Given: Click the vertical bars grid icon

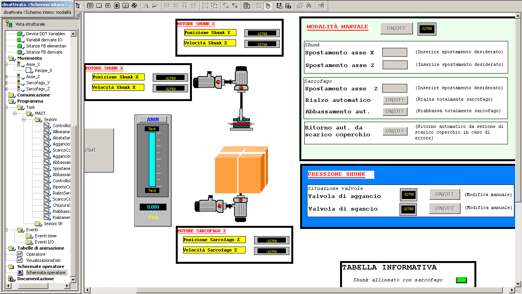Looking at the screenshot, I should pos(259,6).
